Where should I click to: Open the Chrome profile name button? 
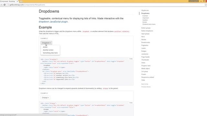pos(193,1)
